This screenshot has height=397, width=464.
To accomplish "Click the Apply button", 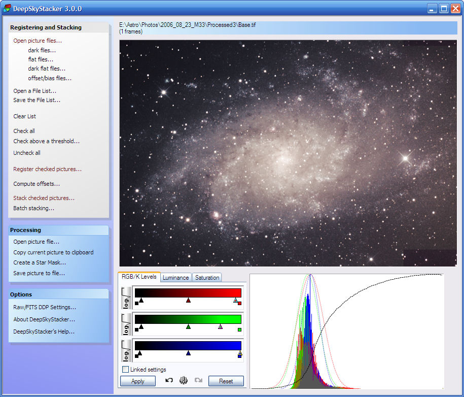I will [x=137, y=381].
